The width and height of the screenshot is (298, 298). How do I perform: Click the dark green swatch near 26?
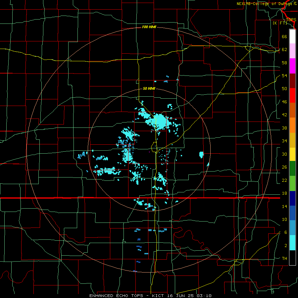pos(292,169)
